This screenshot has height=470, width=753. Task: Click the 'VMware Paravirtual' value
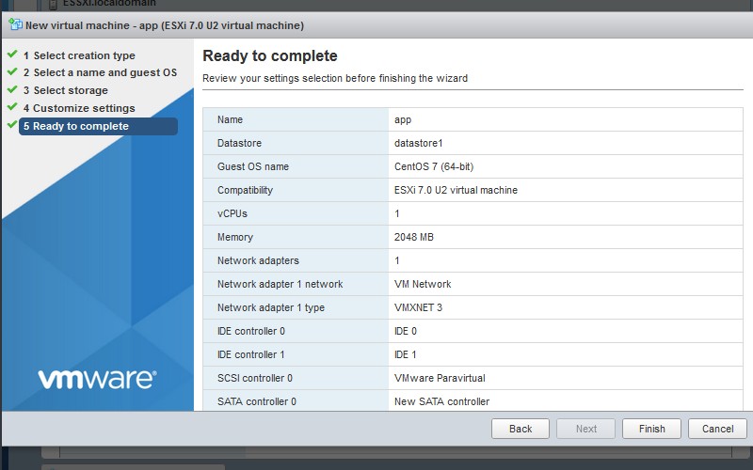coord(440,378)
